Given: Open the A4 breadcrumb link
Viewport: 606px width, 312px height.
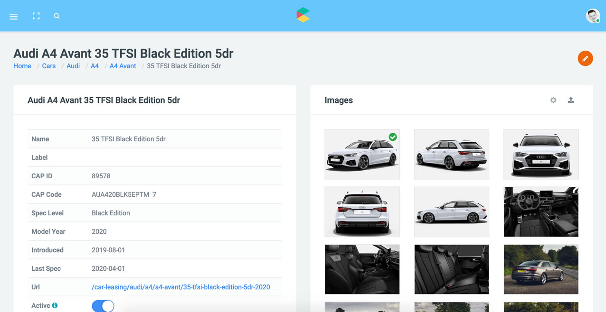Looking at the screenshot, I should 95,66.
